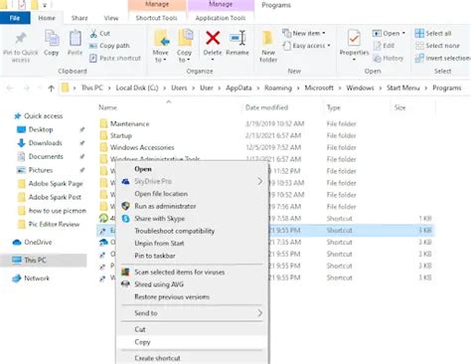Choose Open in context menu
Viewport: 471px width, 364px height.
(x=143, y=169)
